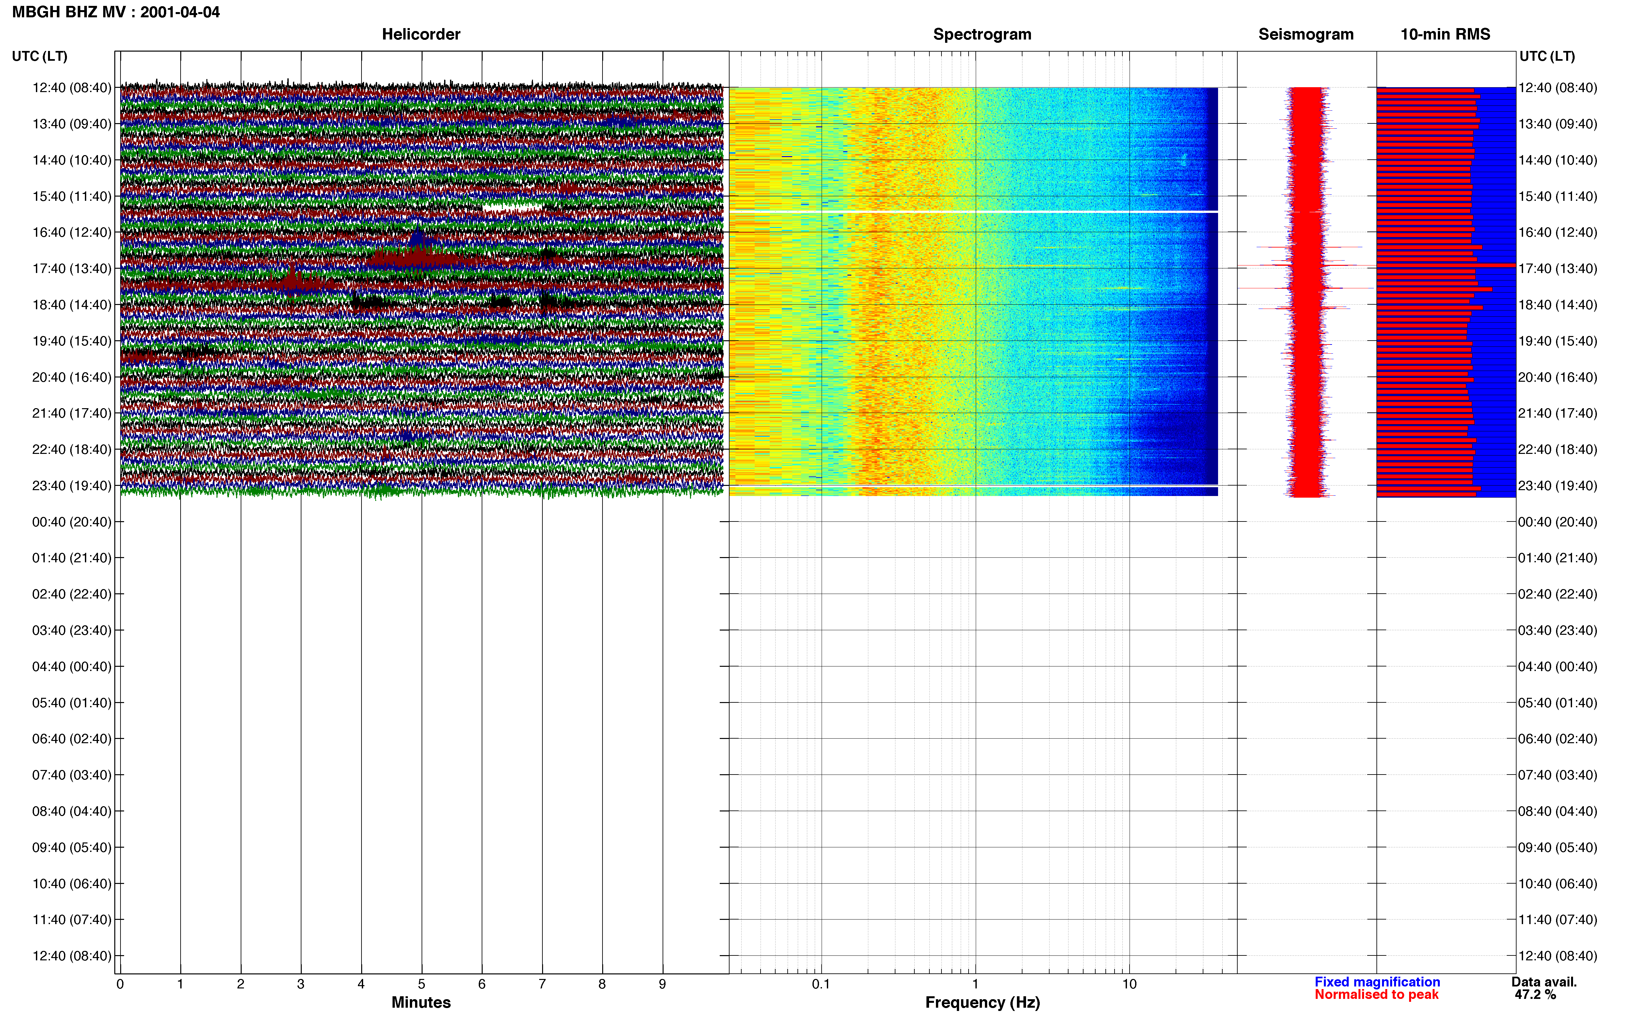Click the red 'Normalised to peak' legend text

[1376, 995]
